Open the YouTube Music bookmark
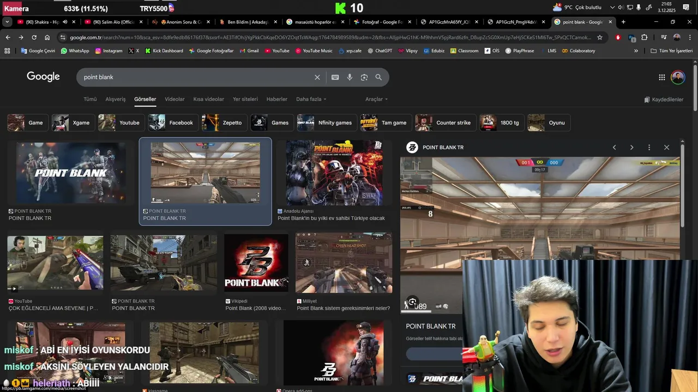Viewport: 698px width, 392px height. 314,51
